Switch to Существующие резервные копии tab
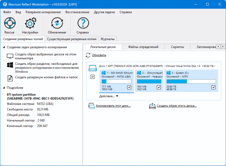This screenshot has height=166, width=226. coord(72,39)
